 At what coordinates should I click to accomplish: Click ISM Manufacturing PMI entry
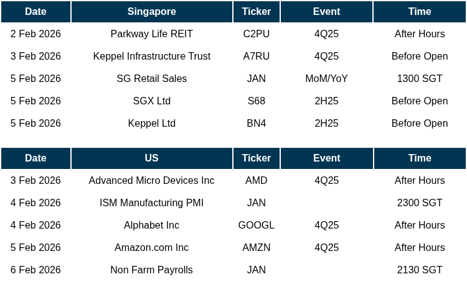click(151, 203)
